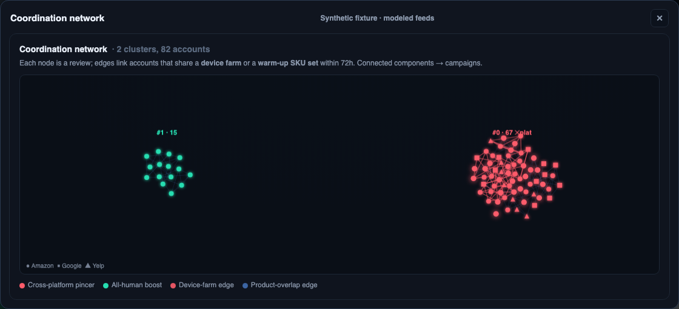Viewport: 679px width, 309px height.
Task: Click the Google square legend marker
Action: pyautogui.click(x=59, y=266)
